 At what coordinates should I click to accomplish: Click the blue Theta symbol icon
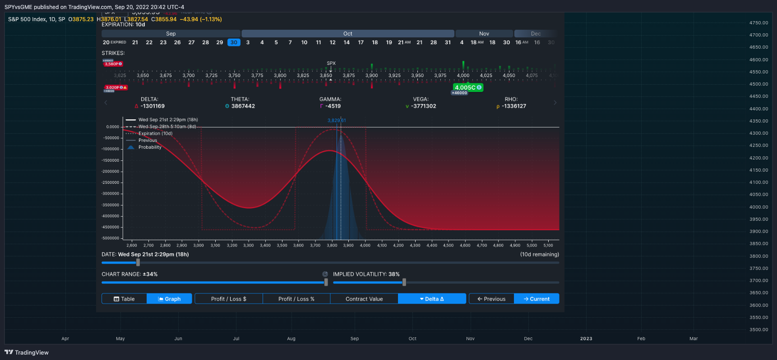[227, 106]
